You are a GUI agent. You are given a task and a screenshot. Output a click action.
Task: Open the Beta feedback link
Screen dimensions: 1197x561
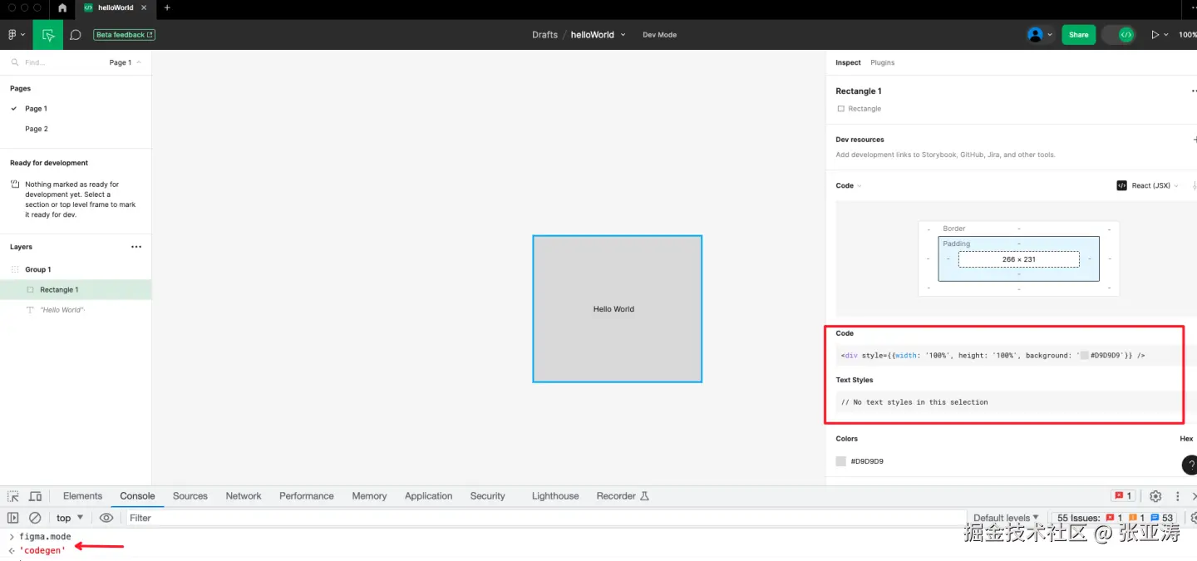[x=125, y=35]
